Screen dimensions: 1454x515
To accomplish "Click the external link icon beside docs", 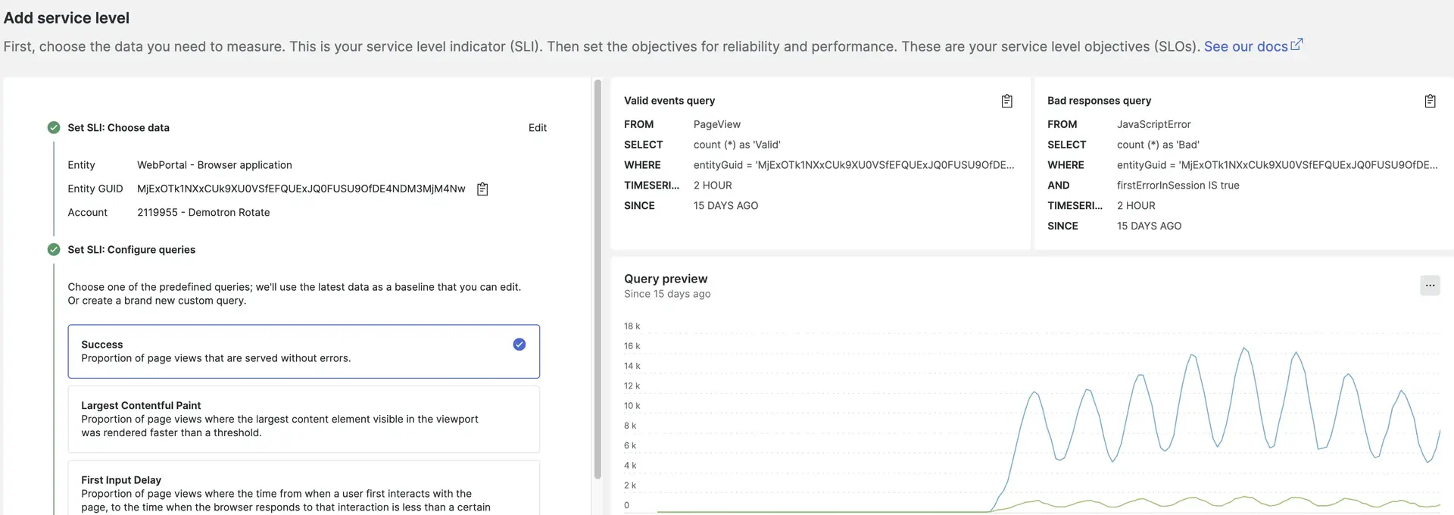I will point(1296,45).
